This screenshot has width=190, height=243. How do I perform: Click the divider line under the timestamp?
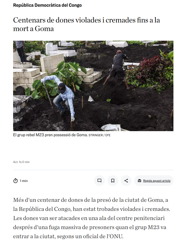tap(93, 170)
